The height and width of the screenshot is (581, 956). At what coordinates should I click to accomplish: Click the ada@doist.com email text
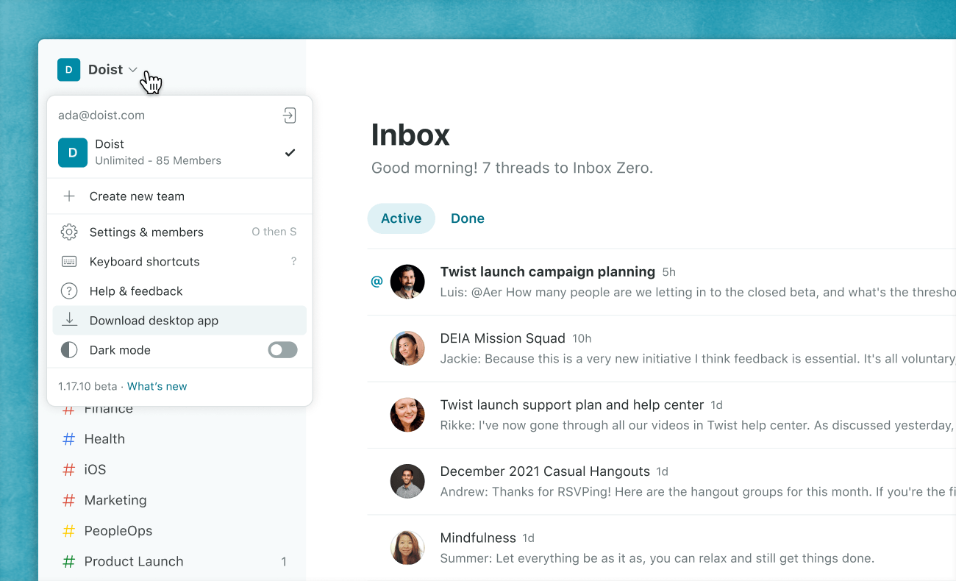point(101,115)
